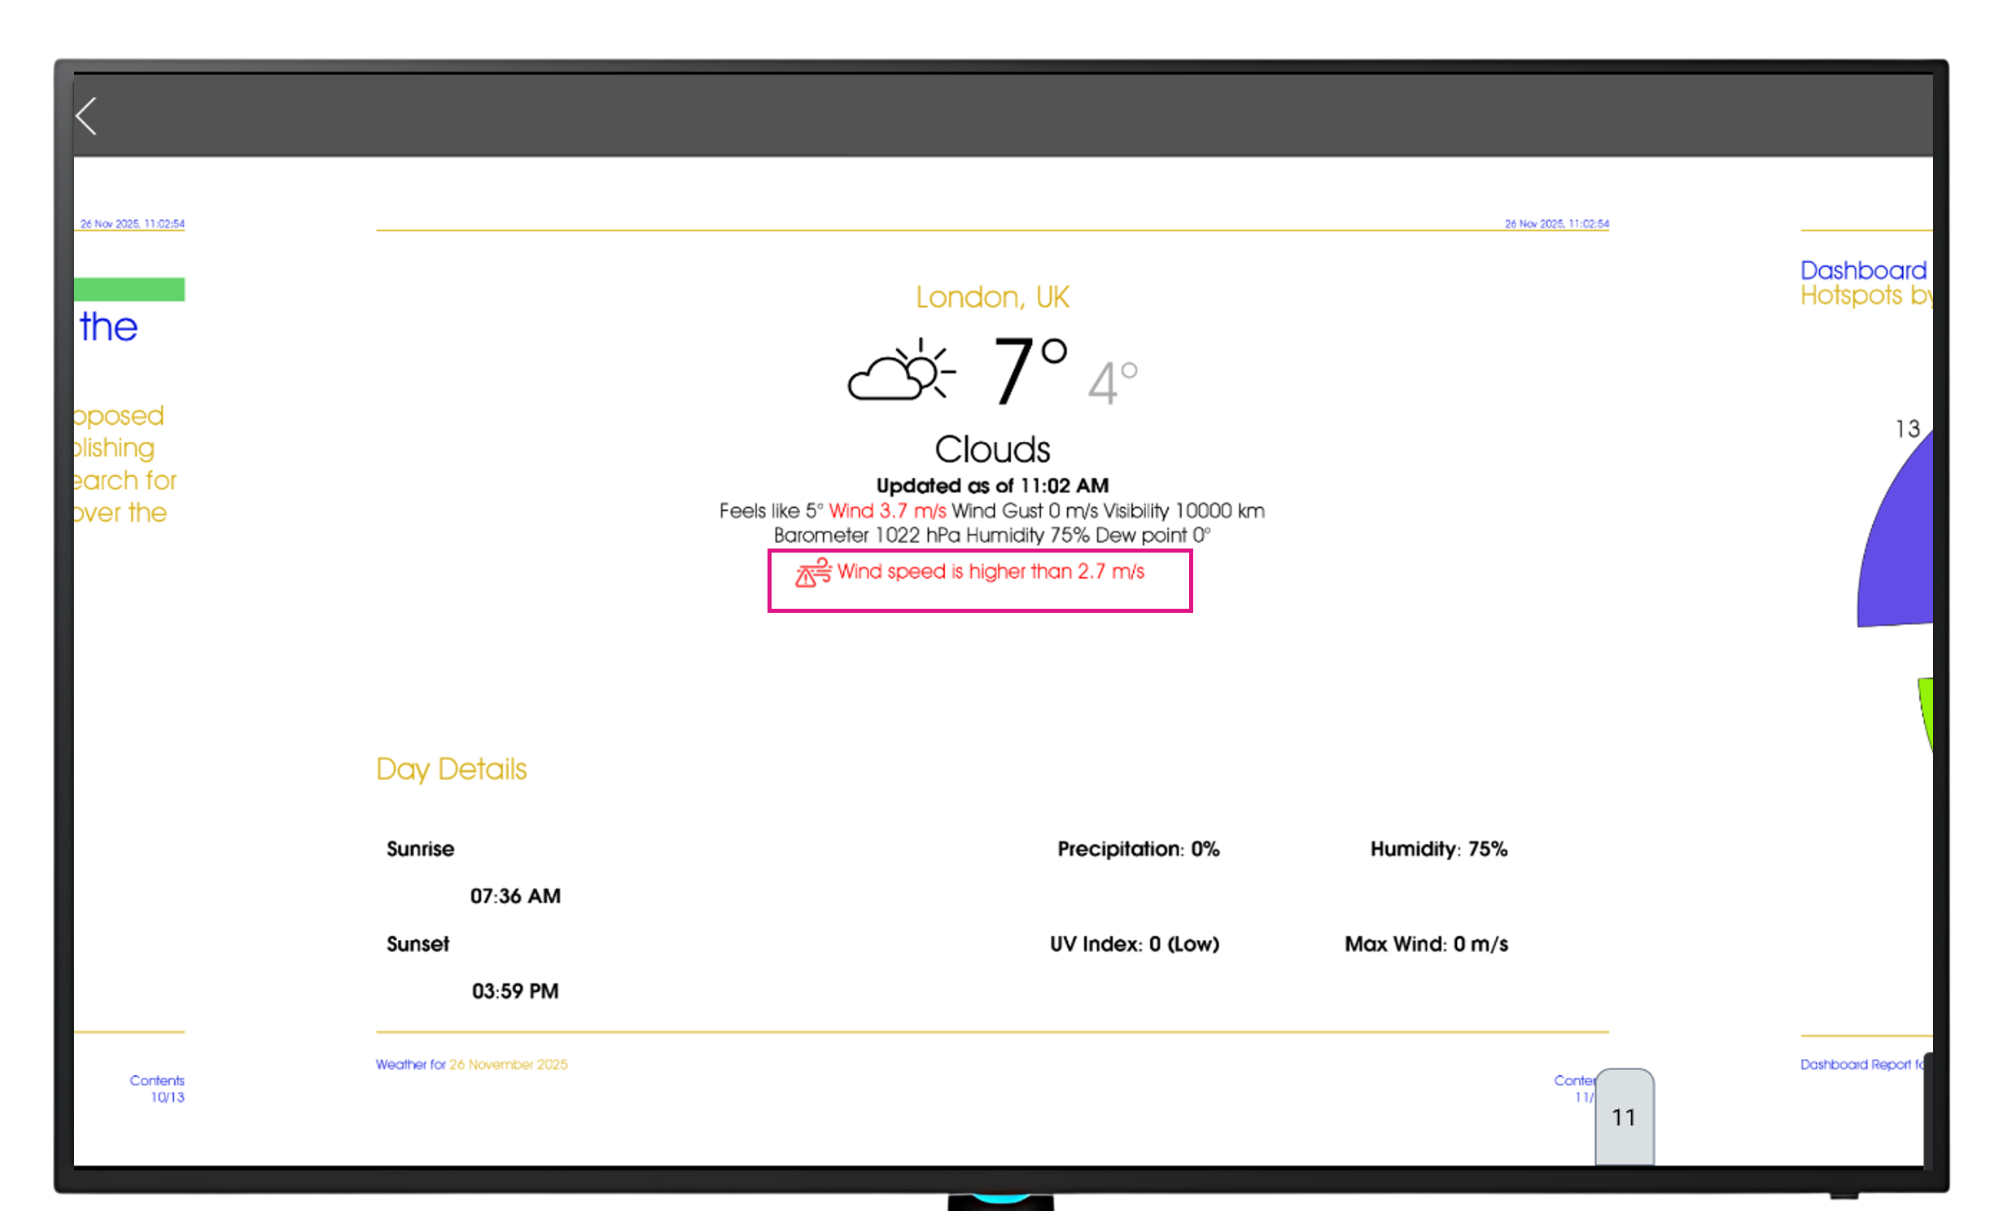Open Contents link on page 10/13
Image resolution: width=2012 pixels, height=1211 pixels.
(x=156, y=1081)
